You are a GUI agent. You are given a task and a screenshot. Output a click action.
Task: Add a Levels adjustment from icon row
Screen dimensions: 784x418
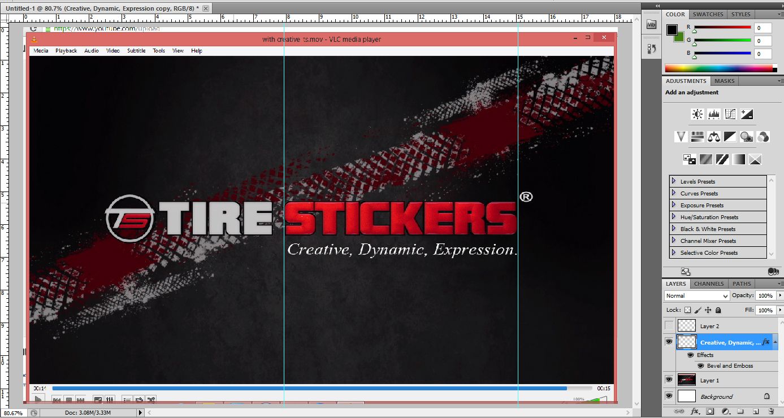(714, 114)
